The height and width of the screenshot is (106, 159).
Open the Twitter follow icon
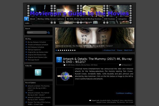(x=38, y=72)
